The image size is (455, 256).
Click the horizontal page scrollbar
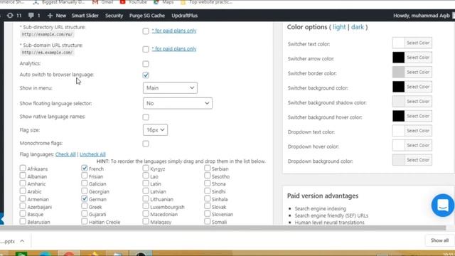click(223, 228)
